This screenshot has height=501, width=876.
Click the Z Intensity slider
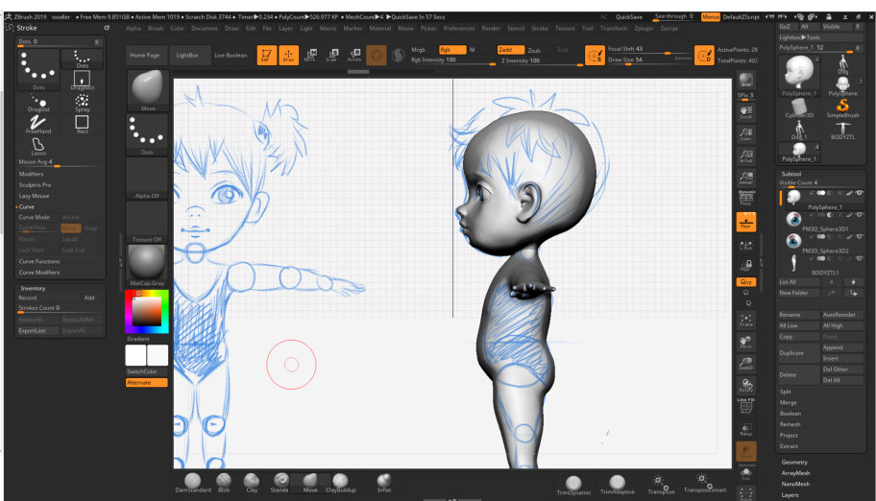pyautogui.click(x=540, y=60)
